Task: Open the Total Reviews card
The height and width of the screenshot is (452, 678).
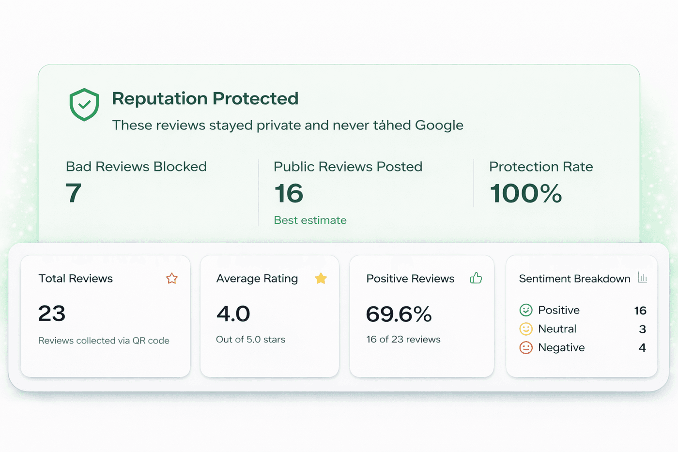Action: [x=105, y=316]
